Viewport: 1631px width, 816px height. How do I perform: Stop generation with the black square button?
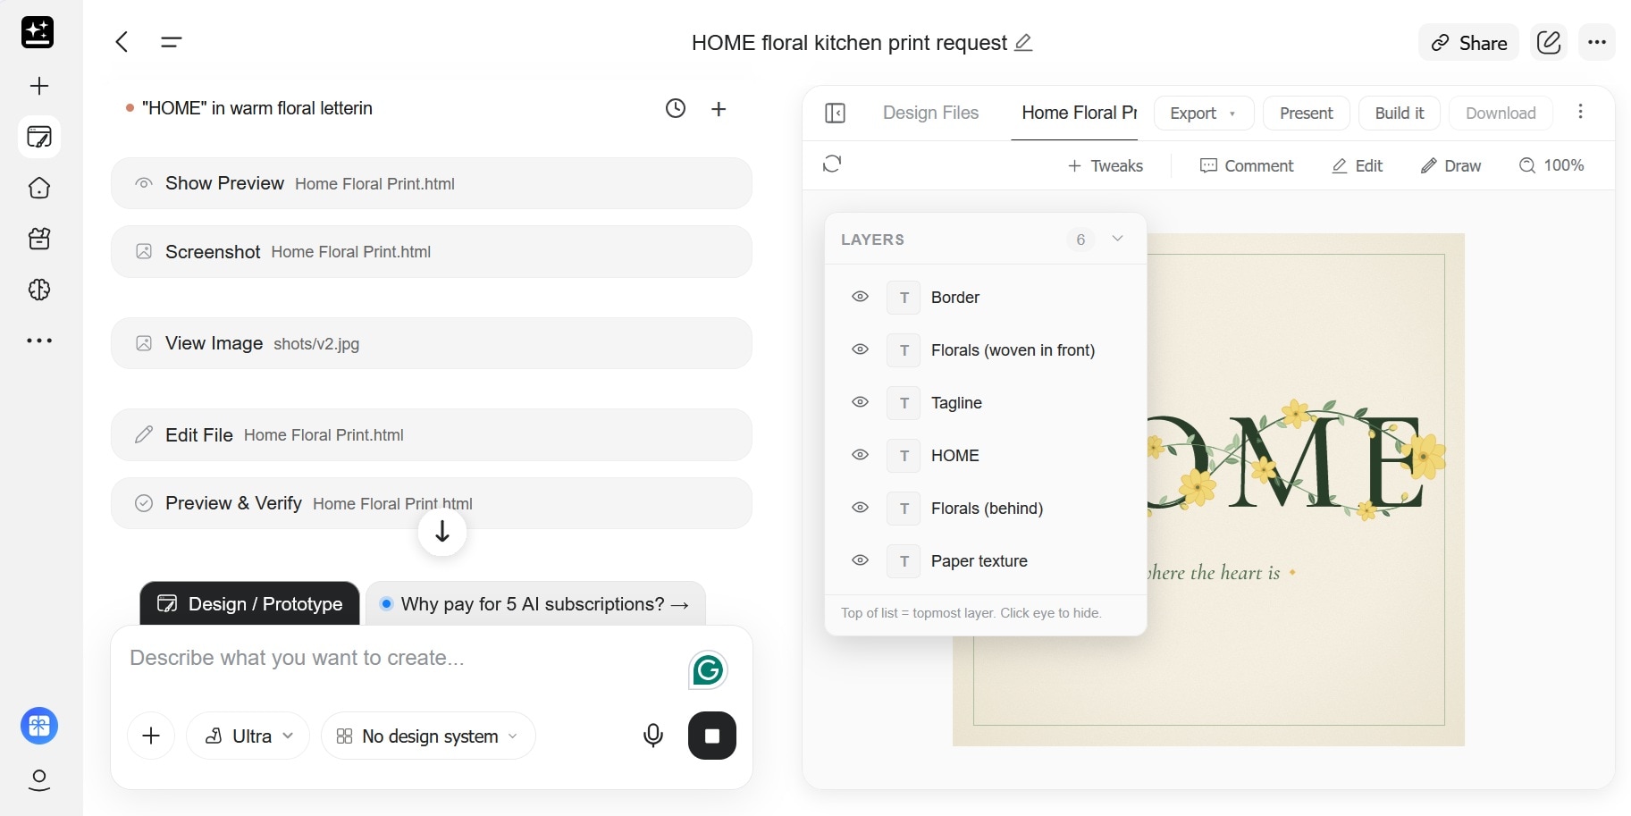(712, 736)
